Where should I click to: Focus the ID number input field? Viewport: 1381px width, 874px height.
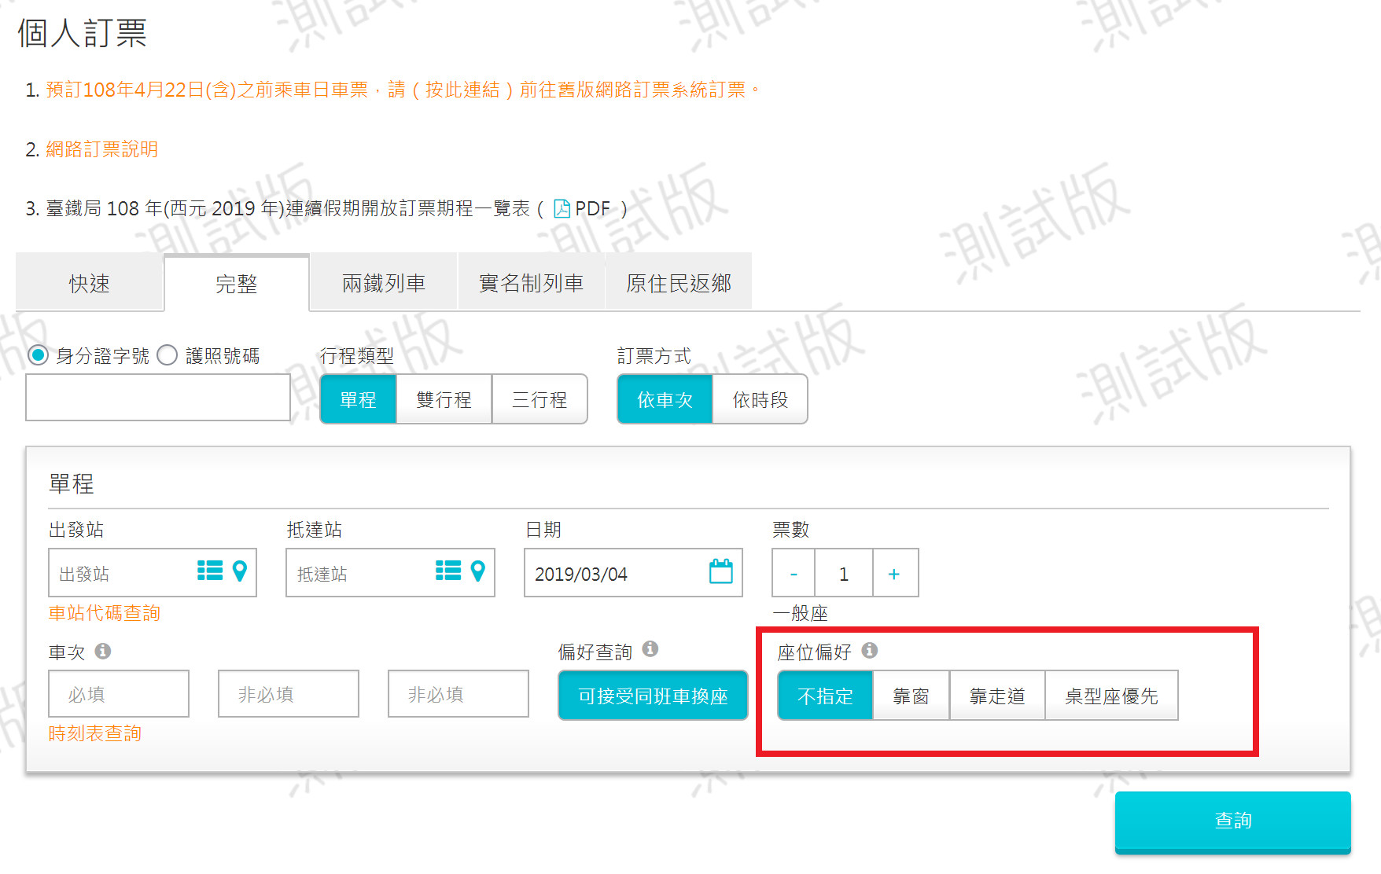[158, 397]
